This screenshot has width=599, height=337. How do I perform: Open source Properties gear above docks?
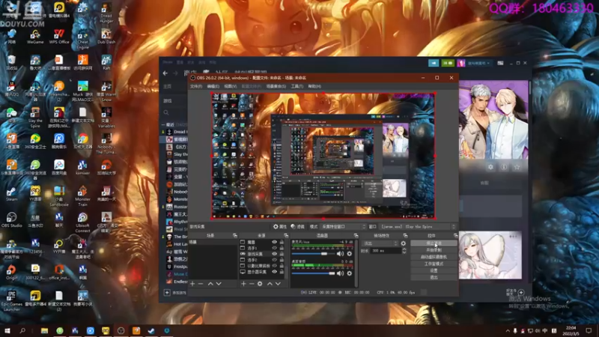coord(279,227)
